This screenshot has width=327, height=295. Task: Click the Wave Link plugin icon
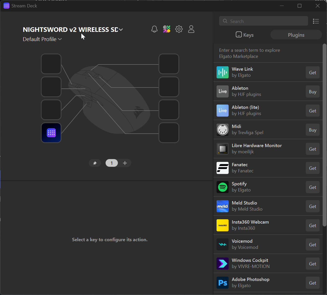[x=223, y=72]
